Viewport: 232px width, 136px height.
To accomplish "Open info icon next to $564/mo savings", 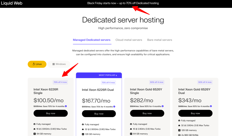I will 163,106.
